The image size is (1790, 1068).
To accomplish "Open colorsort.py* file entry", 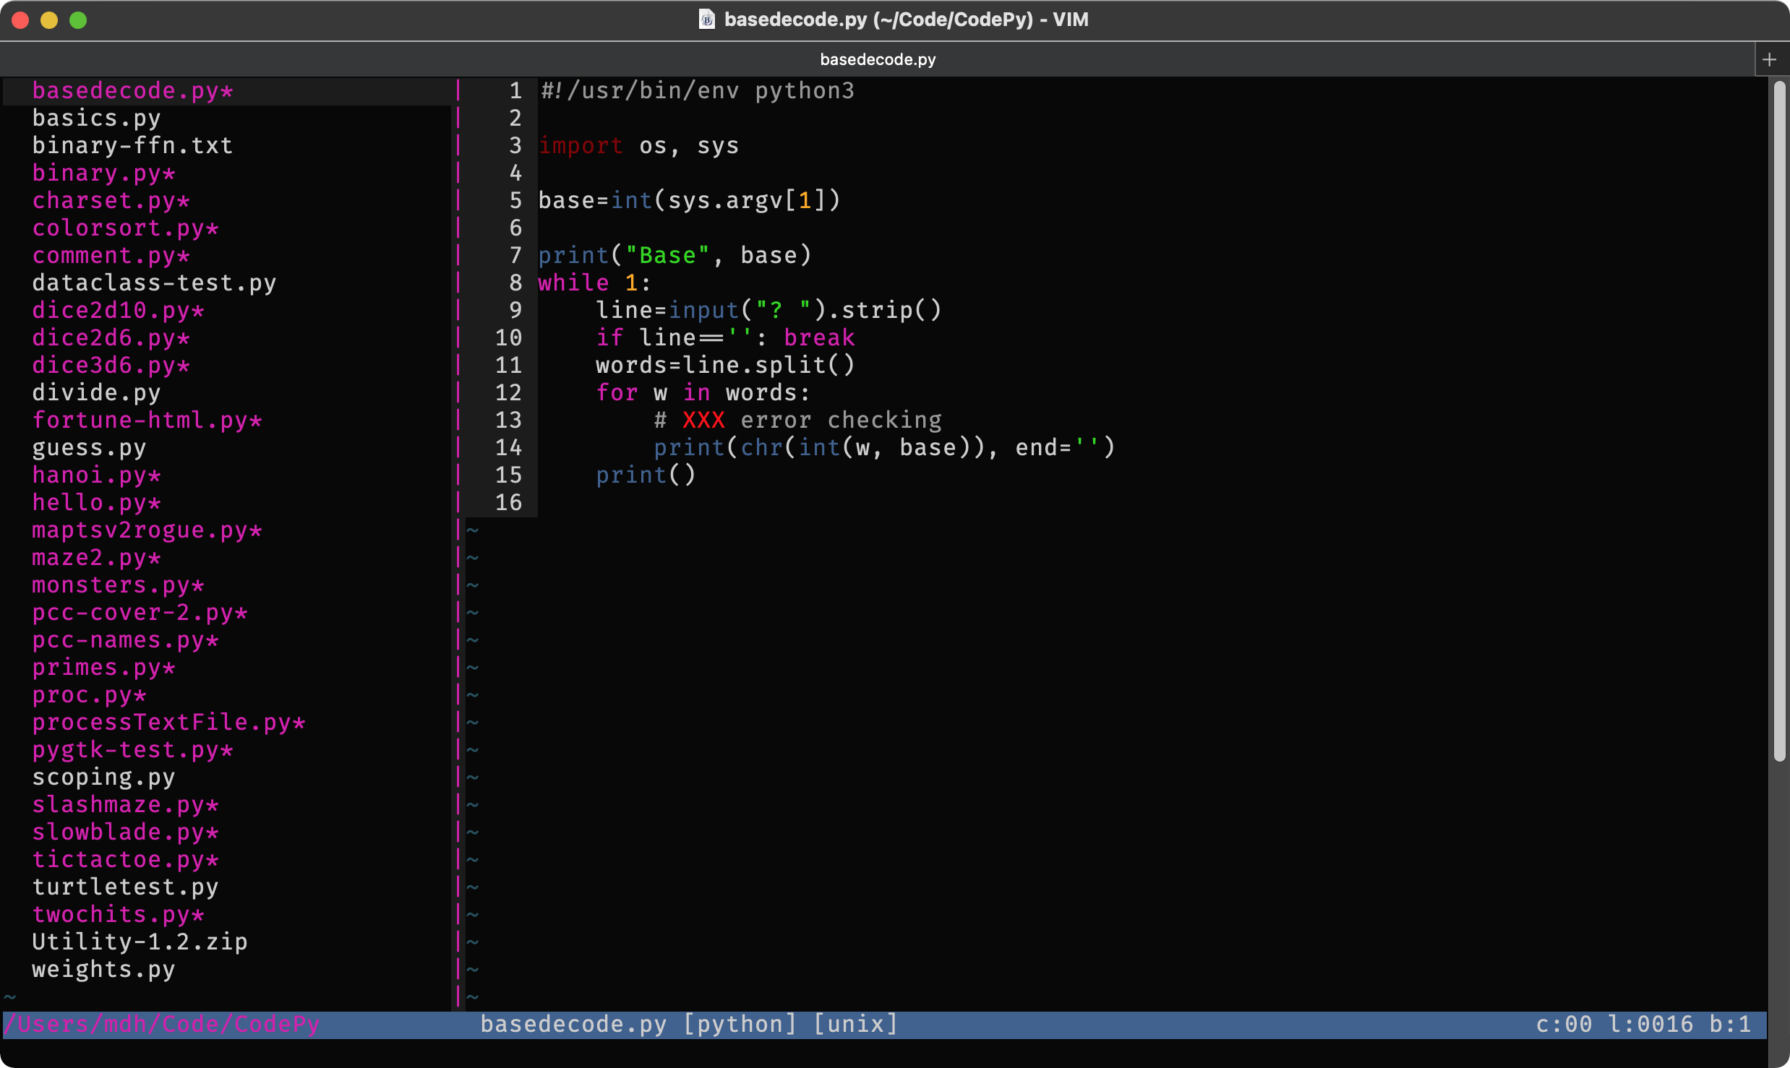I will click(x=125, y=228).
